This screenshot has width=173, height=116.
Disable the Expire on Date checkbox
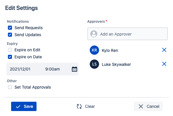coord(10,57)
